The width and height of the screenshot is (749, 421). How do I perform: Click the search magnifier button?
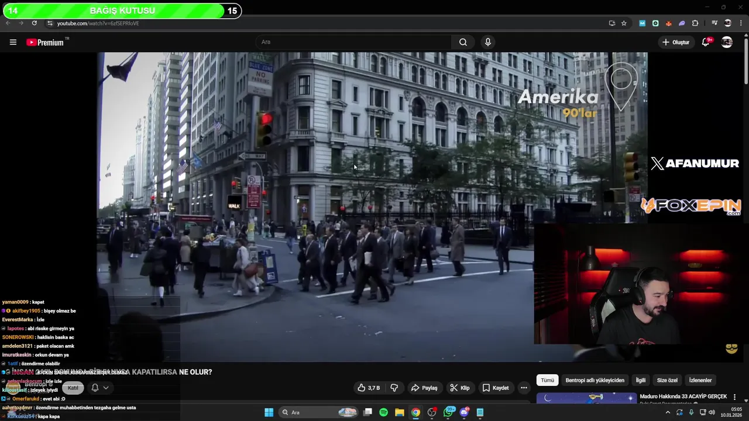coord(463,42)
